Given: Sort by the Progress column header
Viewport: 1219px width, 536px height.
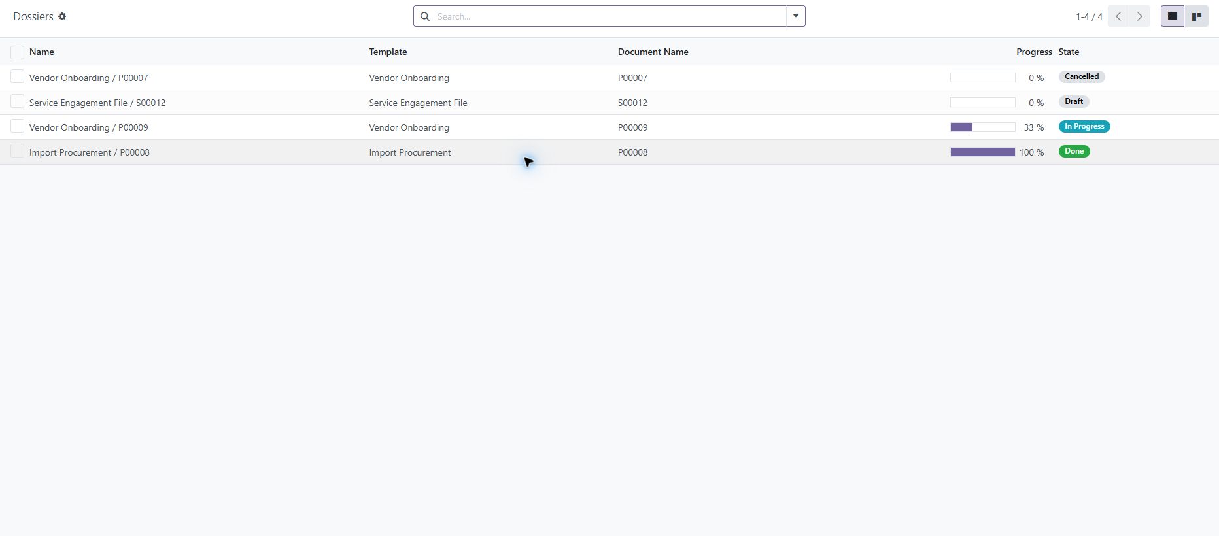Looking at the screenshot, I should coord(1034,52).
